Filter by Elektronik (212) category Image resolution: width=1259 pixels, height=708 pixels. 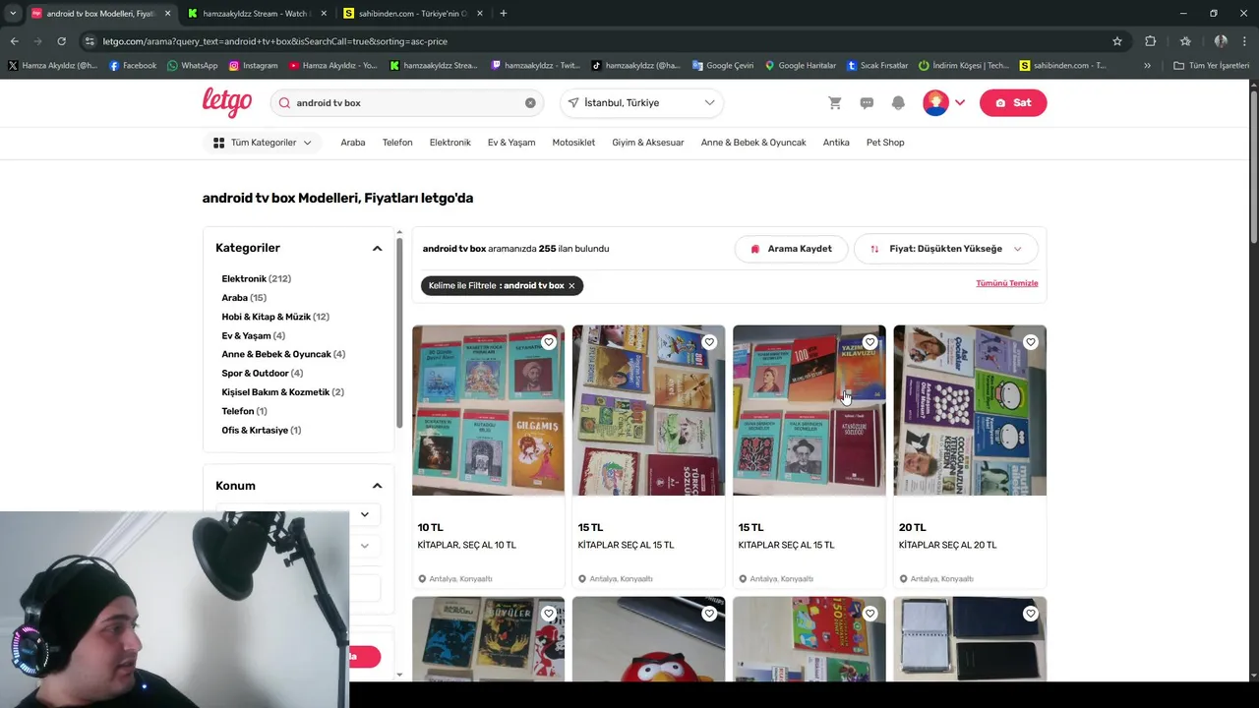(256, 279)
